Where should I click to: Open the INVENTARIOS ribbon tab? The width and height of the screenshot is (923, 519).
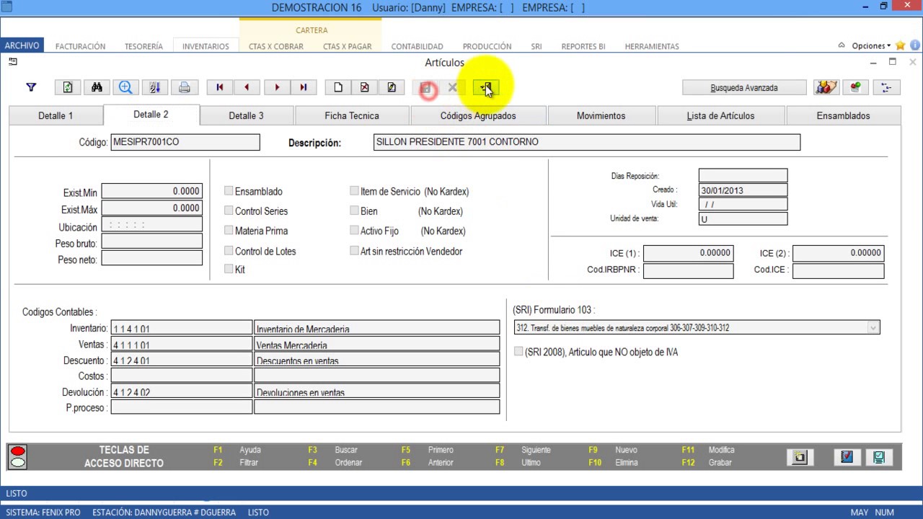point(206,46)
